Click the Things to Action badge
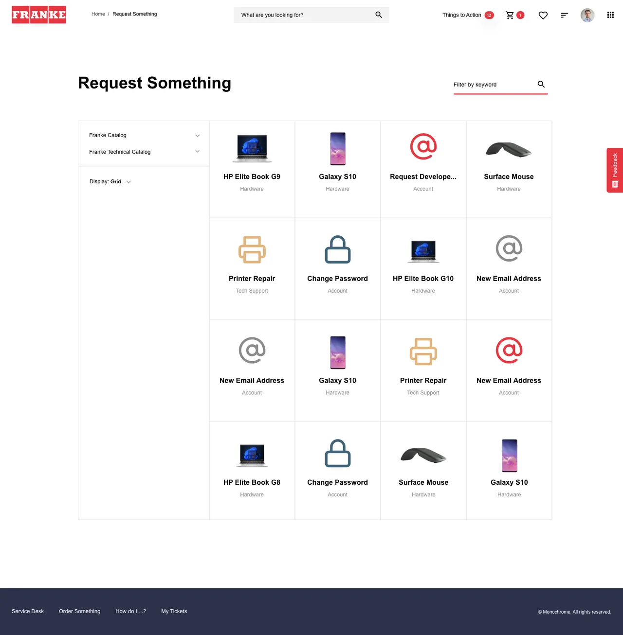Screen dimensions: 623x635 tap(489, 15)
